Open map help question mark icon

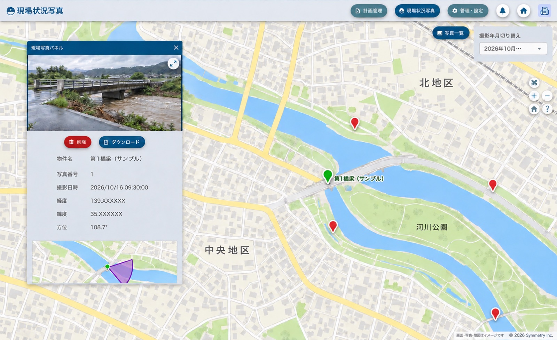547,109
